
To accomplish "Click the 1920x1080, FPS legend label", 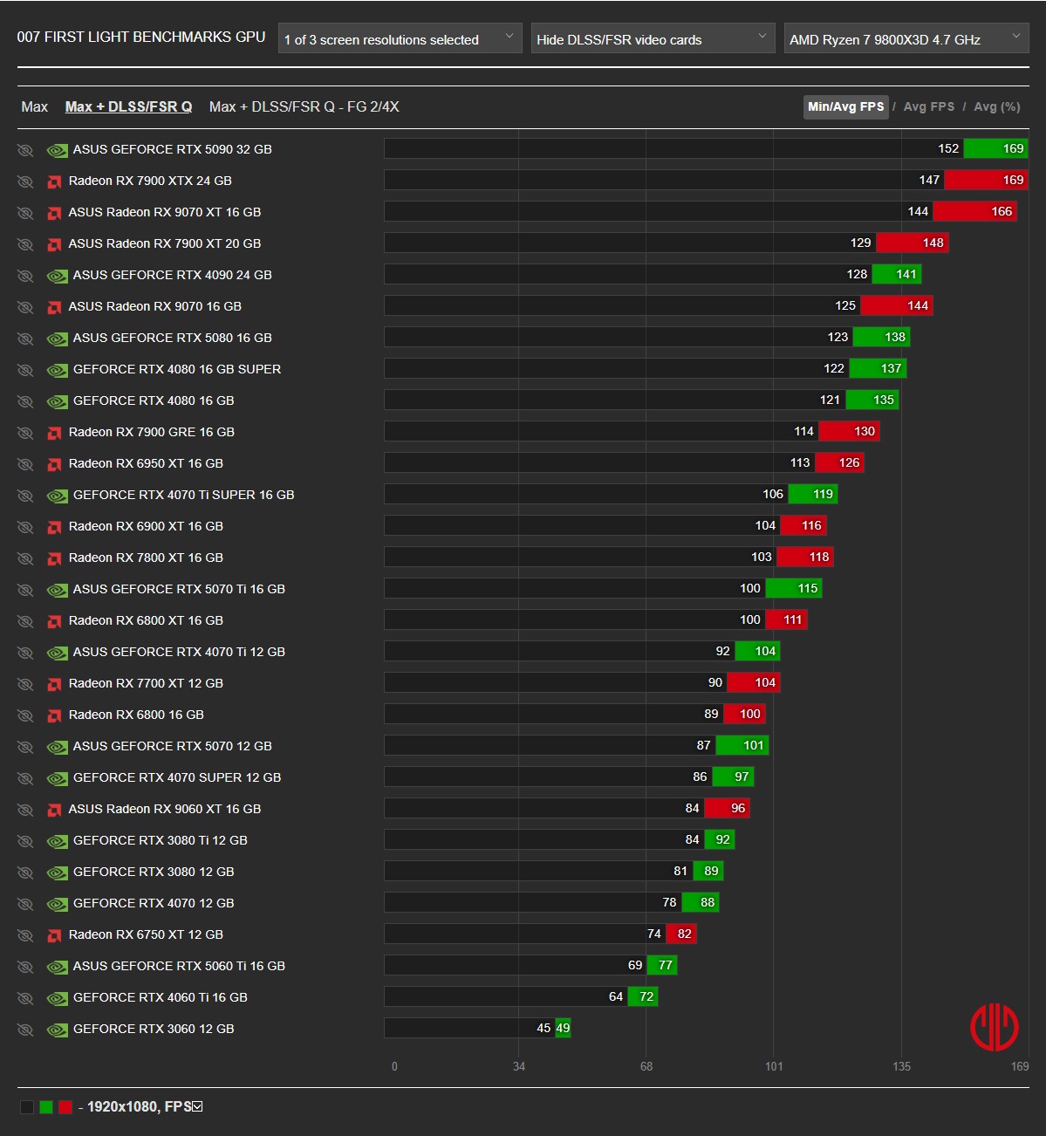I will point(139,1106).
